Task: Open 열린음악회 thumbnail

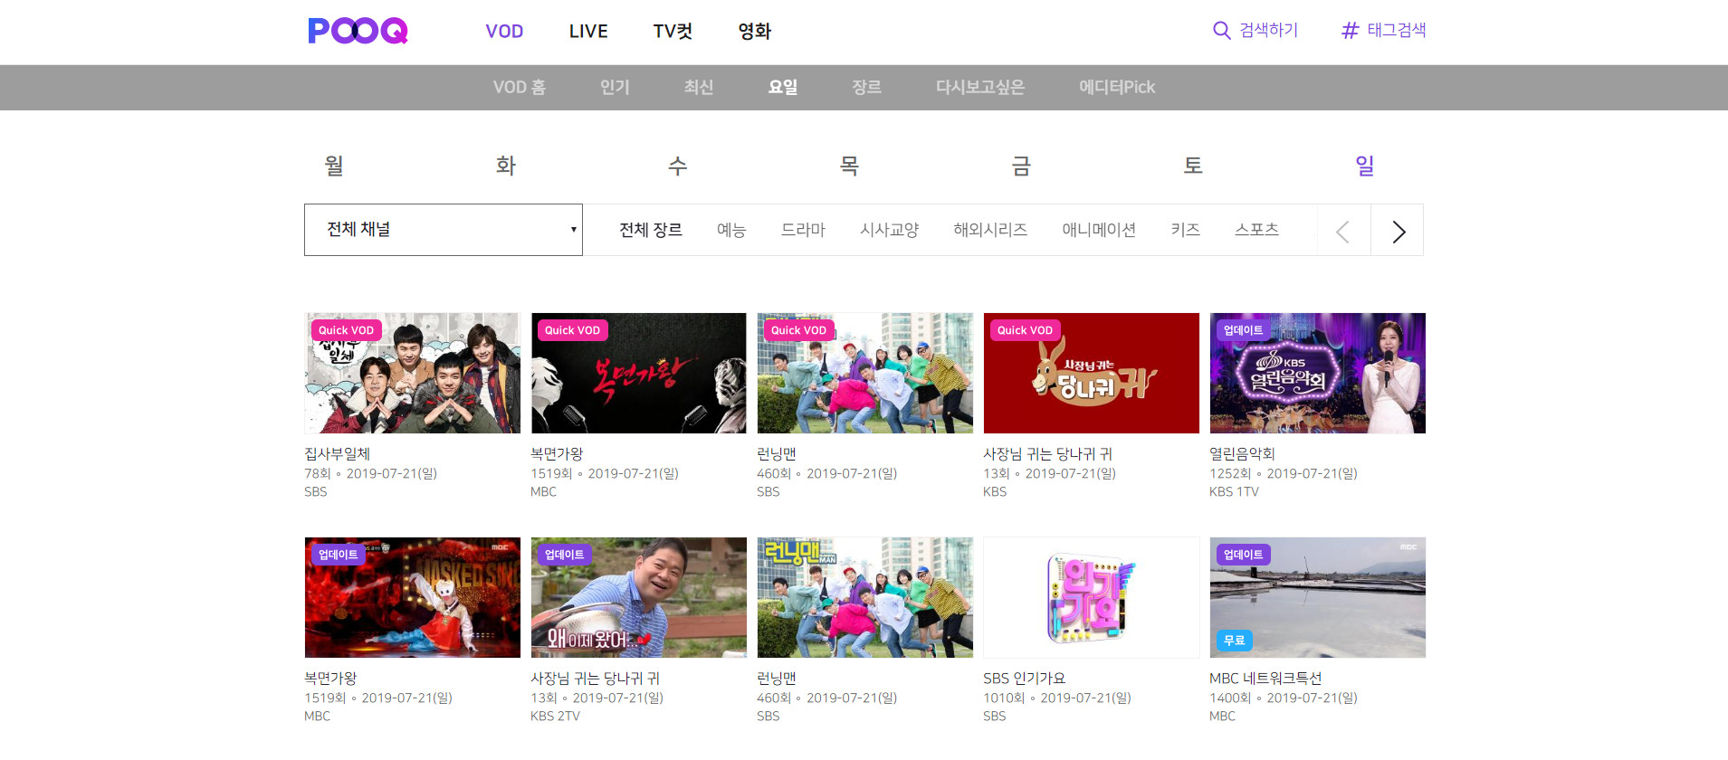Action: point(1318,373)
